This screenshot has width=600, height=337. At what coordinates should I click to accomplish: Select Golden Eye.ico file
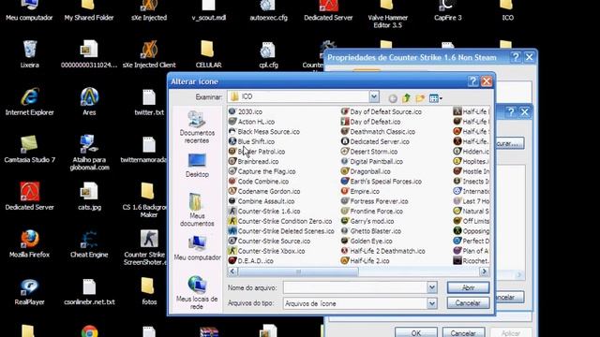367,241
